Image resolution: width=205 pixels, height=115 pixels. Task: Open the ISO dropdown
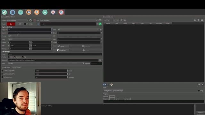click(79, 36)
